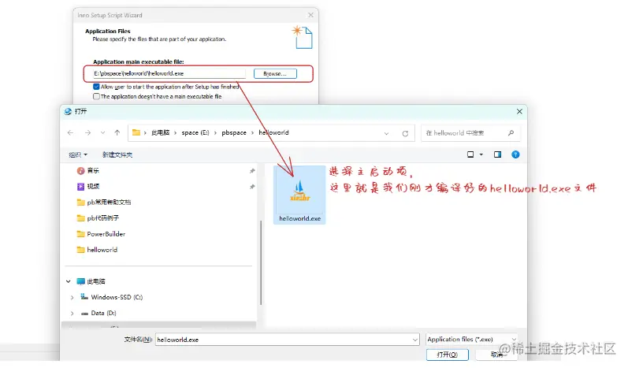This screenshot has width=628, height=368.
Task: Close the 打开 file dialog
Action: pyautogui.click(x=519, y=112)
